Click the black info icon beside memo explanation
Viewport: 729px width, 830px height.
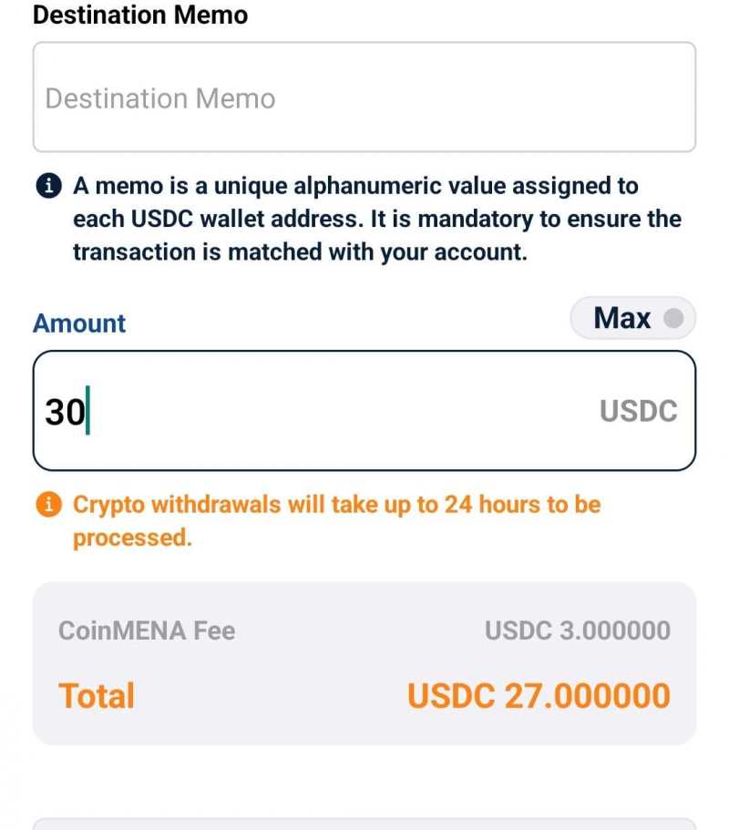[48, 187]
